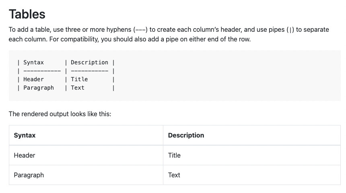The height and width of the screenshot is (193, 346).
Task: Click the inline pipe example in paragraph
Action: click(x=290, y=30)
